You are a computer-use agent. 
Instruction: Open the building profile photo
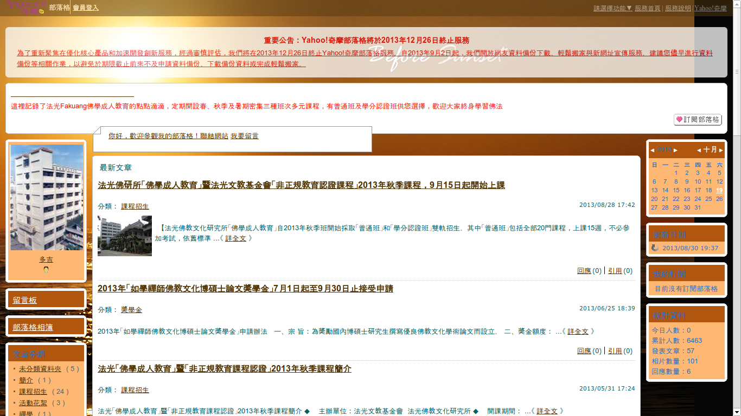(x=47, y=197)
